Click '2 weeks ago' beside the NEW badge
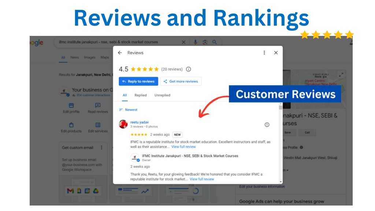 160,134
